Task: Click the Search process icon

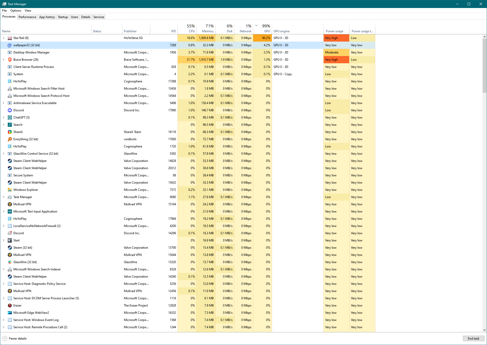Action: pos(10,125)
